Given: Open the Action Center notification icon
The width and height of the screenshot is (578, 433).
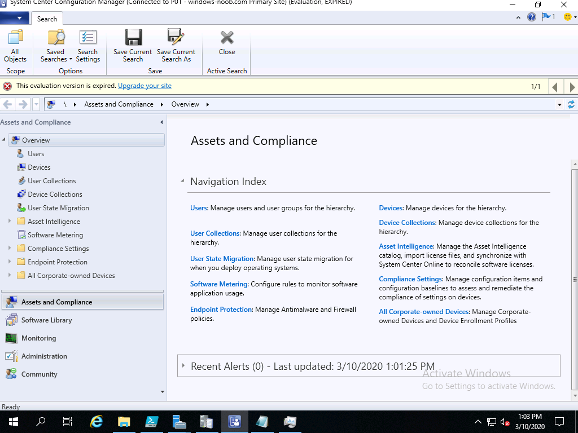Looking at the screenshot, I should click(559, 422).
